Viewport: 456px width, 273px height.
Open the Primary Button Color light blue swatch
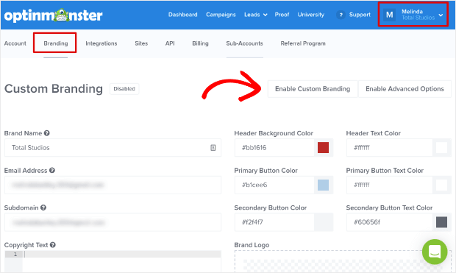coord(324,185)
